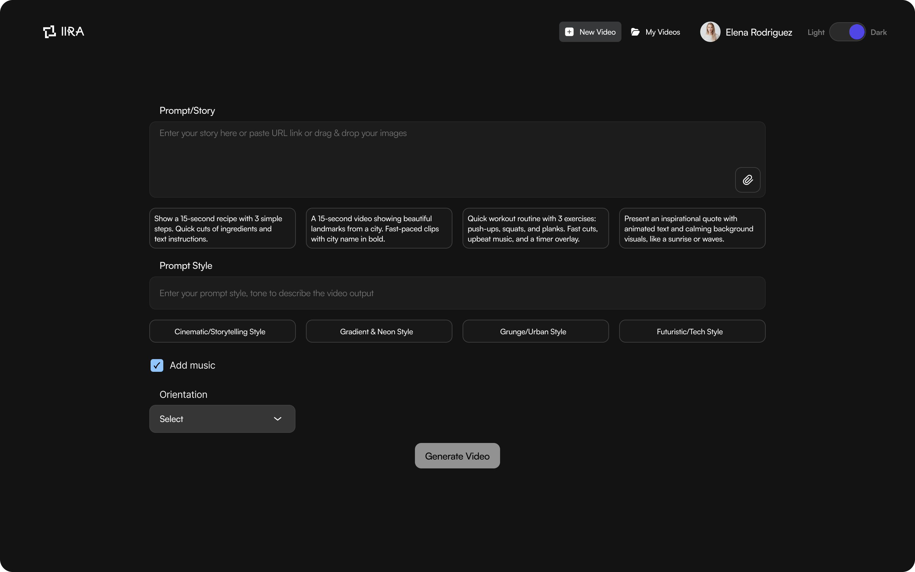The height and width of the screenshot is (572, 915).
Task: Open the Orientation Select dropdown
Action: pos(222,419)
